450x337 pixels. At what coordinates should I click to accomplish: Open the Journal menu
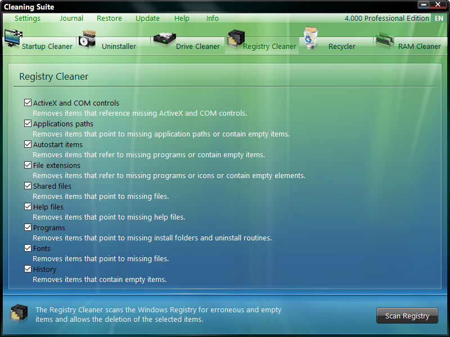tap(71, 18)
